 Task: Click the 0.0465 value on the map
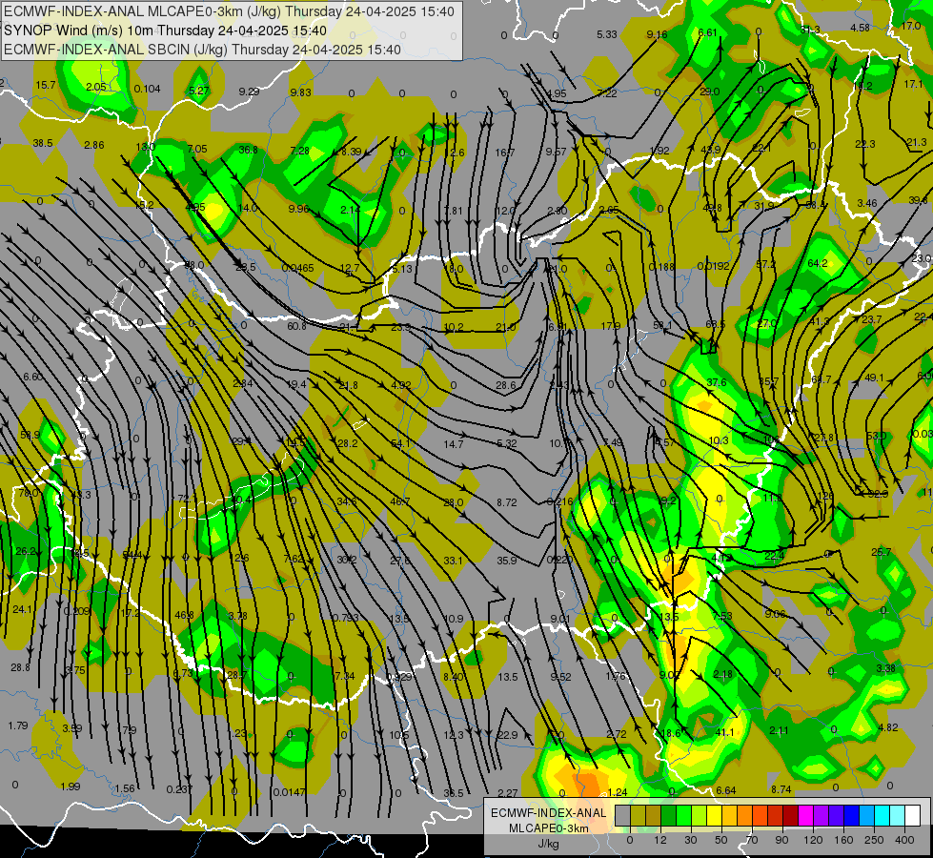[297, 268]
